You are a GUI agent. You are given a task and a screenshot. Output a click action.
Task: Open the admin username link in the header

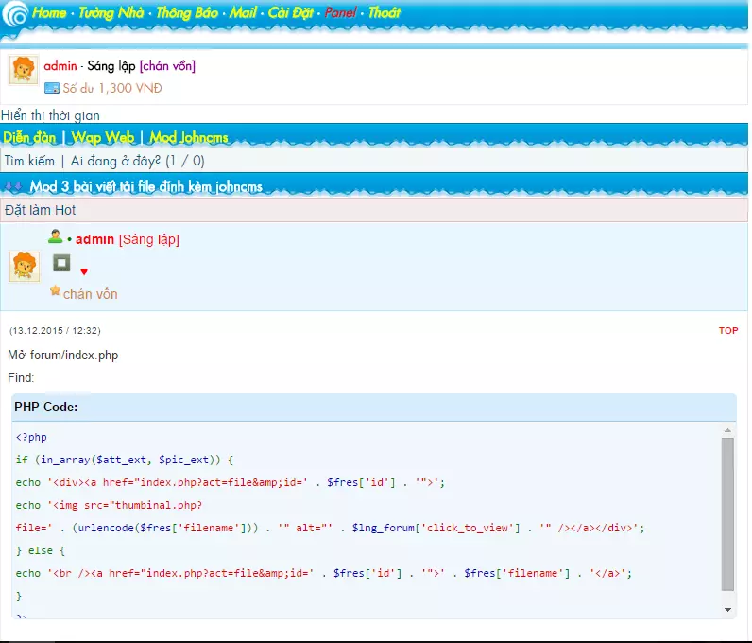point(60,66)
